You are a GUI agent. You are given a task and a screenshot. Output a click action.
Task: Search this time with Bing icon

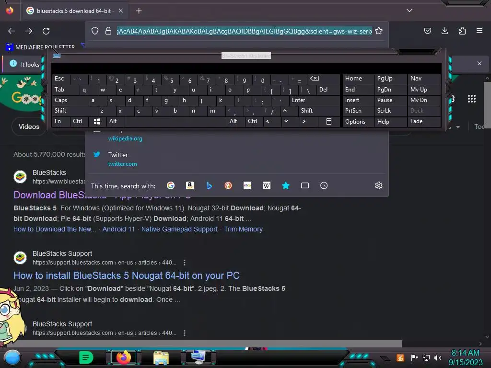tap(209, 185)
